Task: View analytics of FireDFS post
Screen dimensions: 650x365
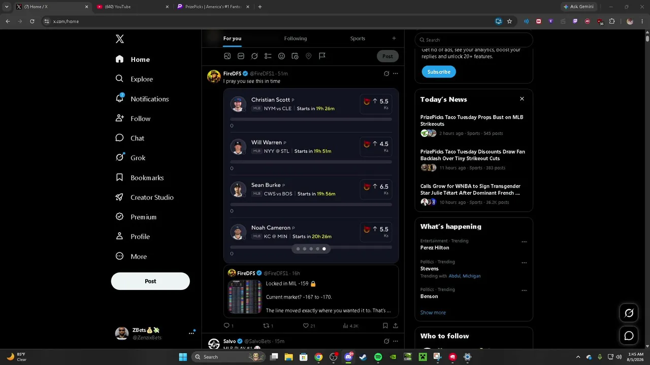Action: pyautogui.click(x=350, y=325)
